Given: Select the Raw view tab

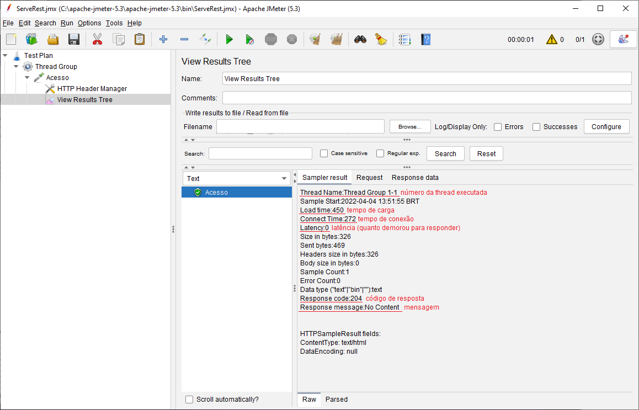Looking at the screenshot, I should point(309,400).
